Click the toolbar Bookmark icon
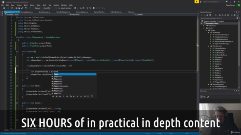 click(x=94, y=8)
